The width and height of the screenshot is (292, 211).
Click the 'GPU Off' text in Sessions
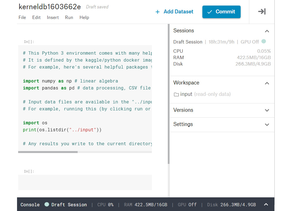point(250,42)
